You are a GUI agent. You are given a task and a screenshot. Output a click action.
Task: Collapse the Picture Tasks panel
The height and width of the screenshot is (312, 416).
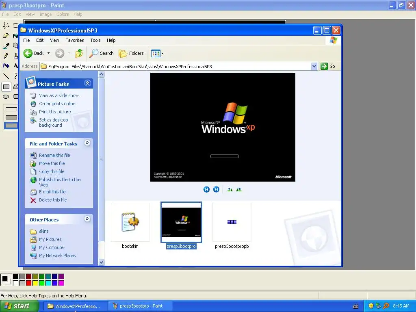[87, 83]
